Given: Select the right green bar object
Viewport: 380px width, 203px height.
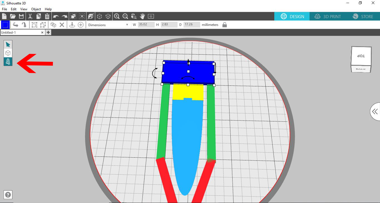Looking at the screenshot, I should [211, 123].
